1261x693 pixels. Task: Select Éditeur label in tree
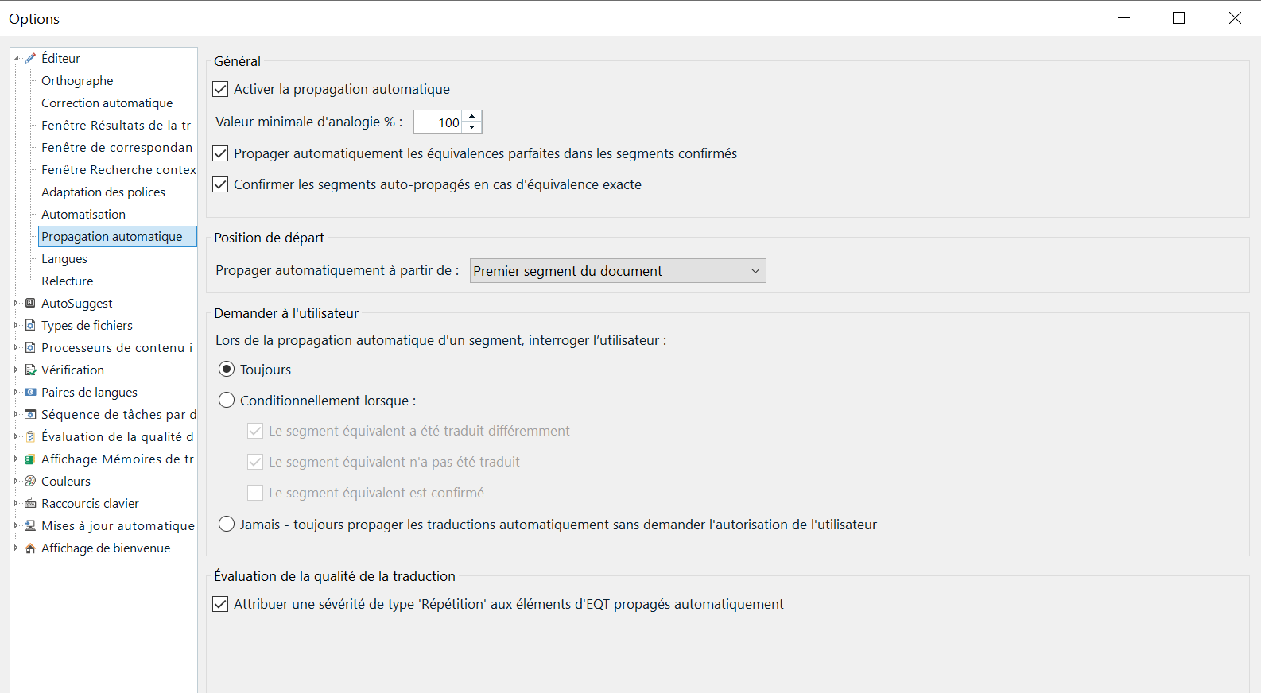tap(60, 58)
